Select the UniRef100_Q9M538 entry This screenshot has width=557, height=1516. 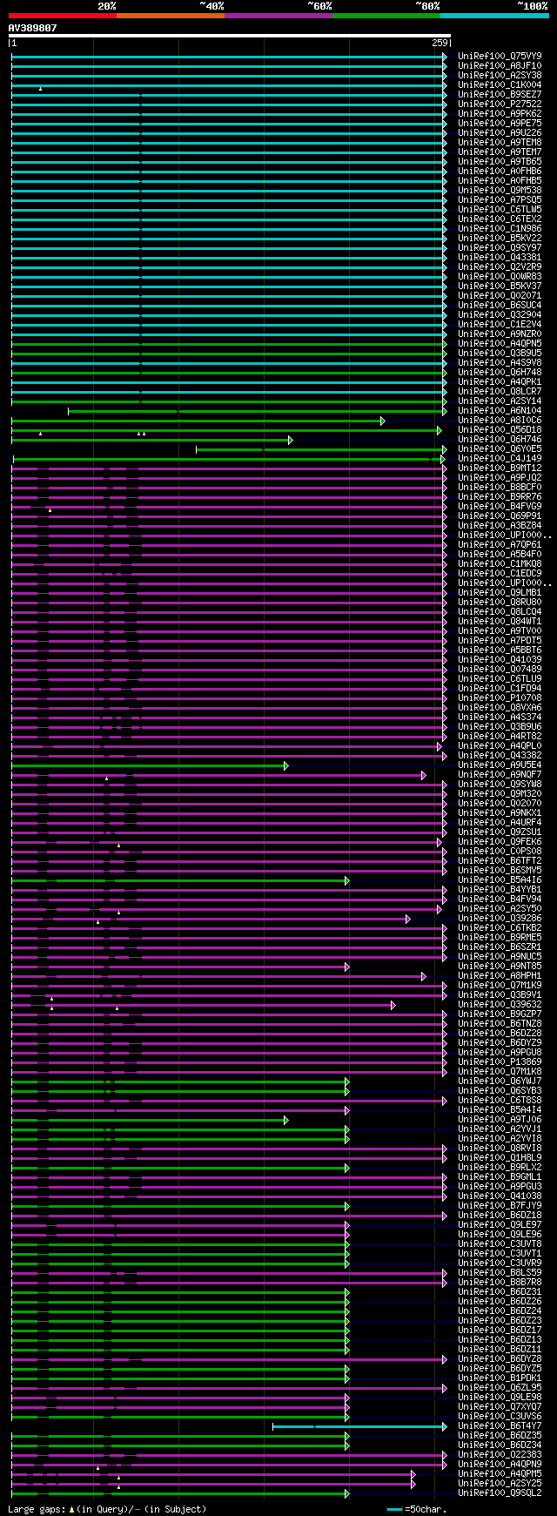click(x=500, y=190)
